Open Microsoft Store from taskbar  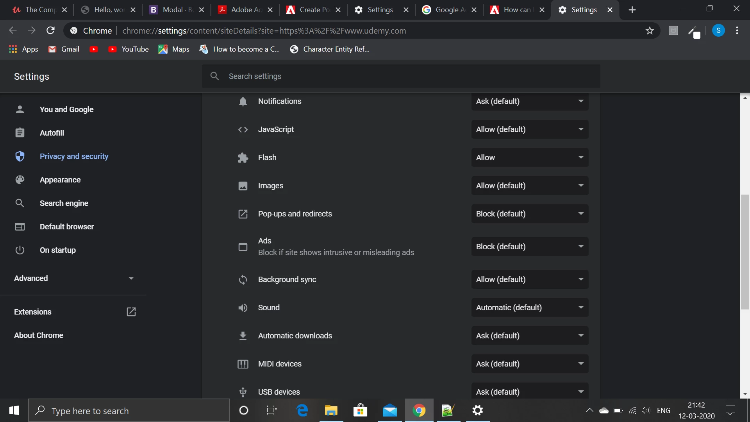pos(360,410)
